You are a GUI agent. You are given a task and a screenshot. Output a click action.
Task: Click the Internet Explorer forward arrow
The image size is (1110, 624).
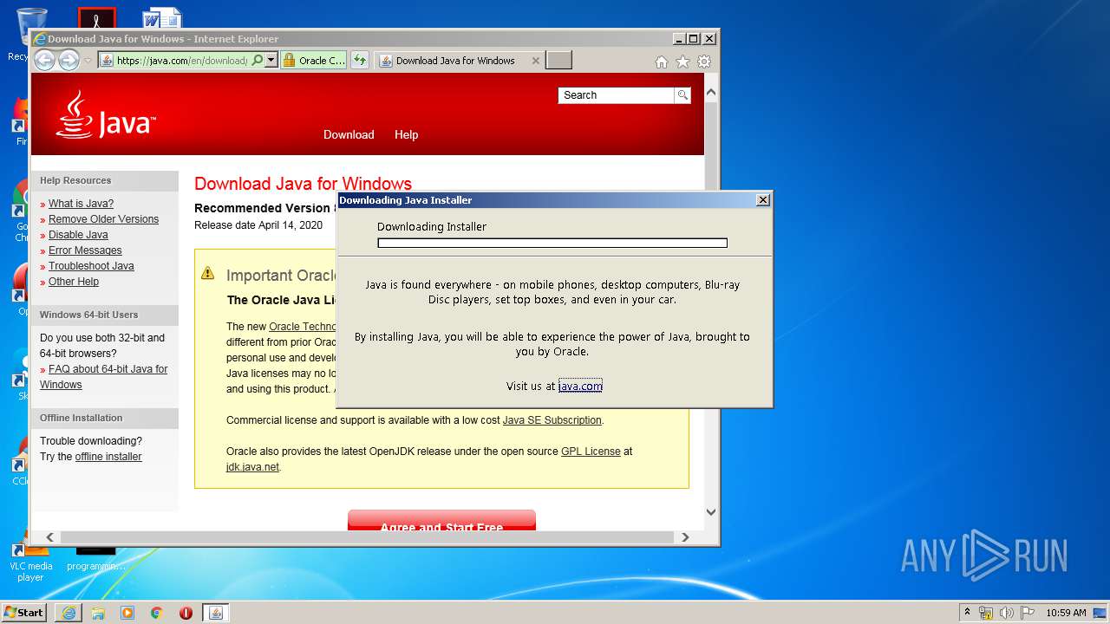point(69,60)
